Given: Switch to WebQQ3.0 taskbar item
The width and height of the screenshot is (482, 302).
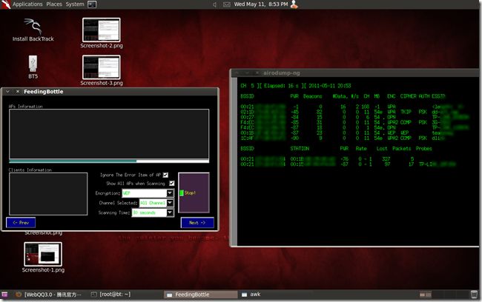Looking at the screenshot, I should click(x=48, y=295).
